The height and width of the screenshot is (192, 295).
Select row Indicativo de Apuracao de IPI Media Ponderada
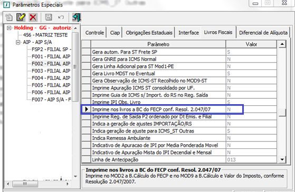[179, 145]
